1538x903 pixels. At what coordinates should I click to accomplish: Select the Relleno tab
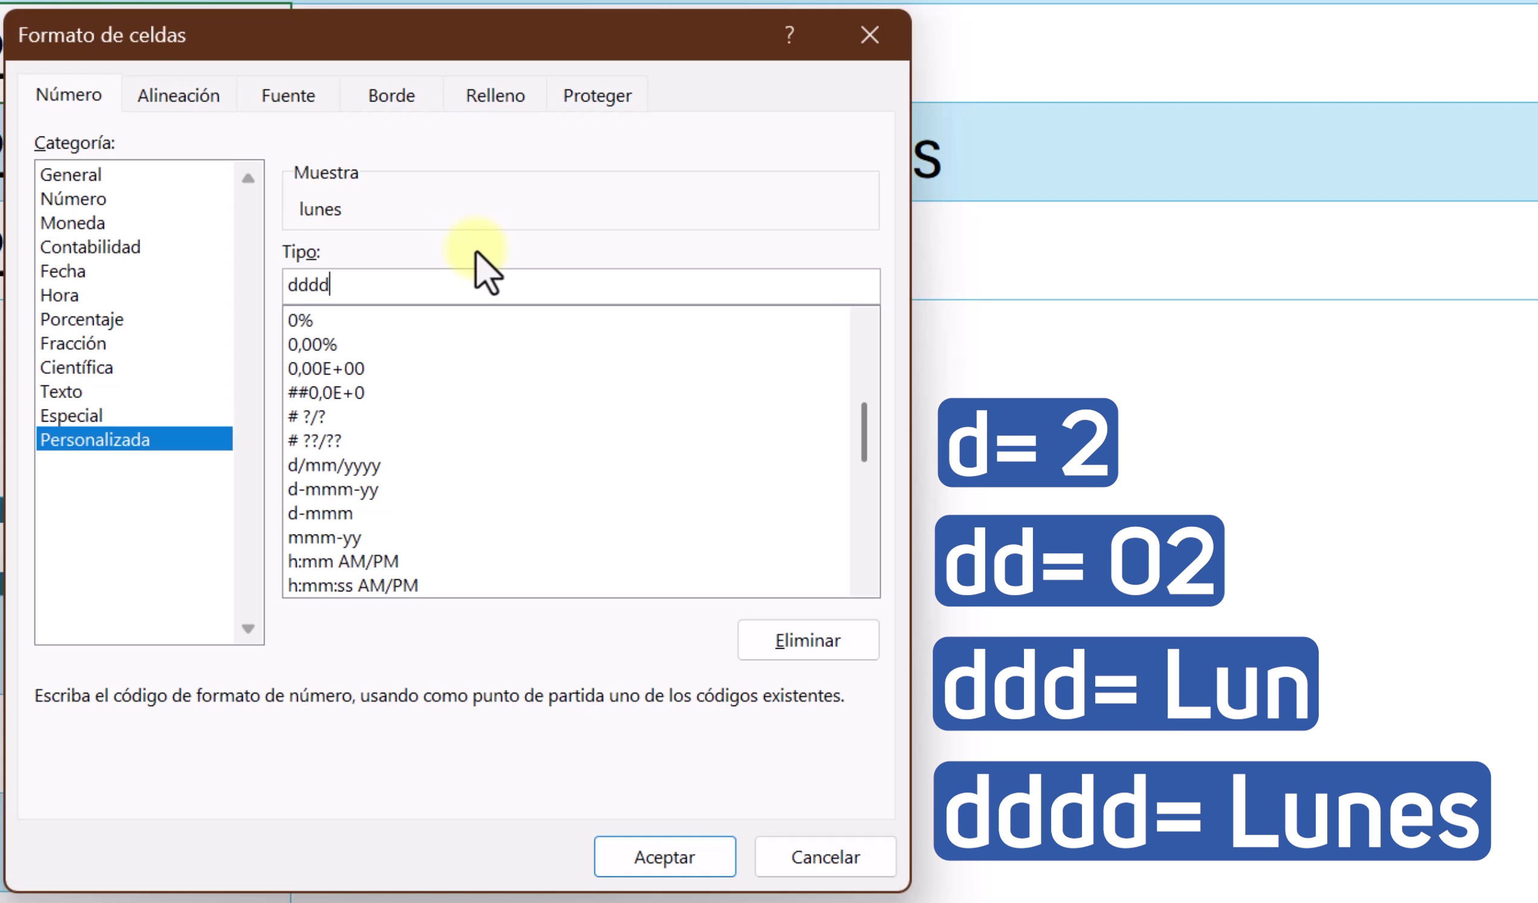pyautogui.click(x=495, y=95)
